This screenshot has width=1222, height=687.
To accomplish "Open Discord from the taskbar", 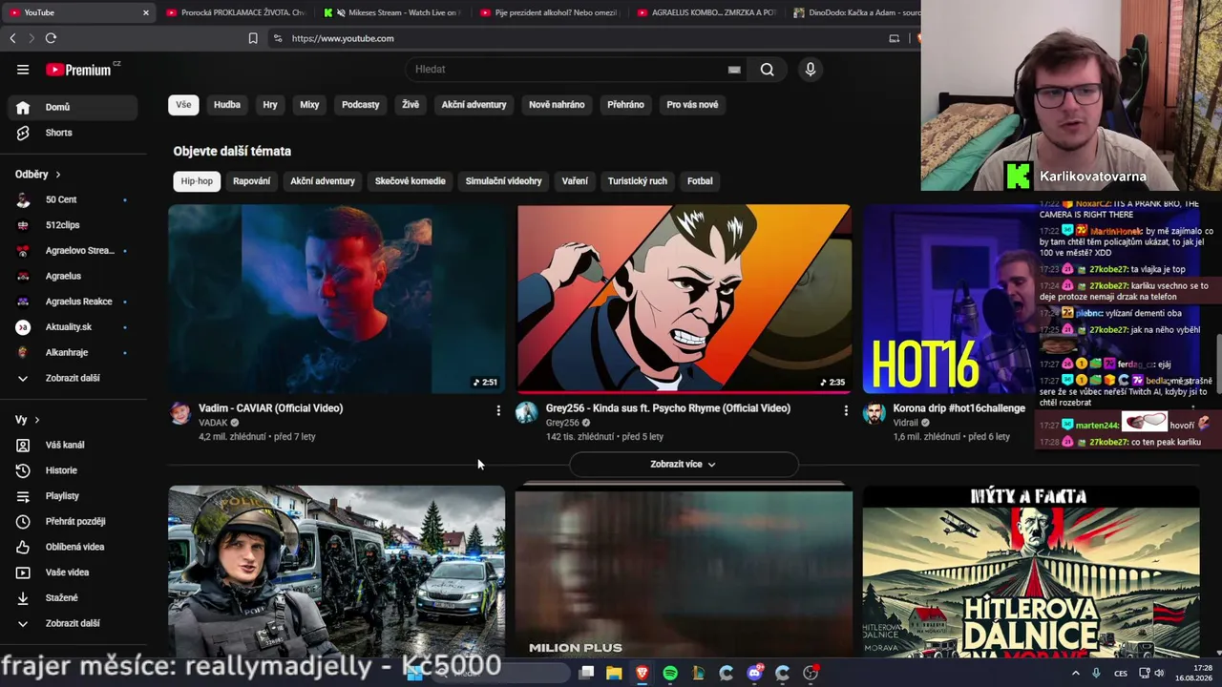I will pos(754,673).
